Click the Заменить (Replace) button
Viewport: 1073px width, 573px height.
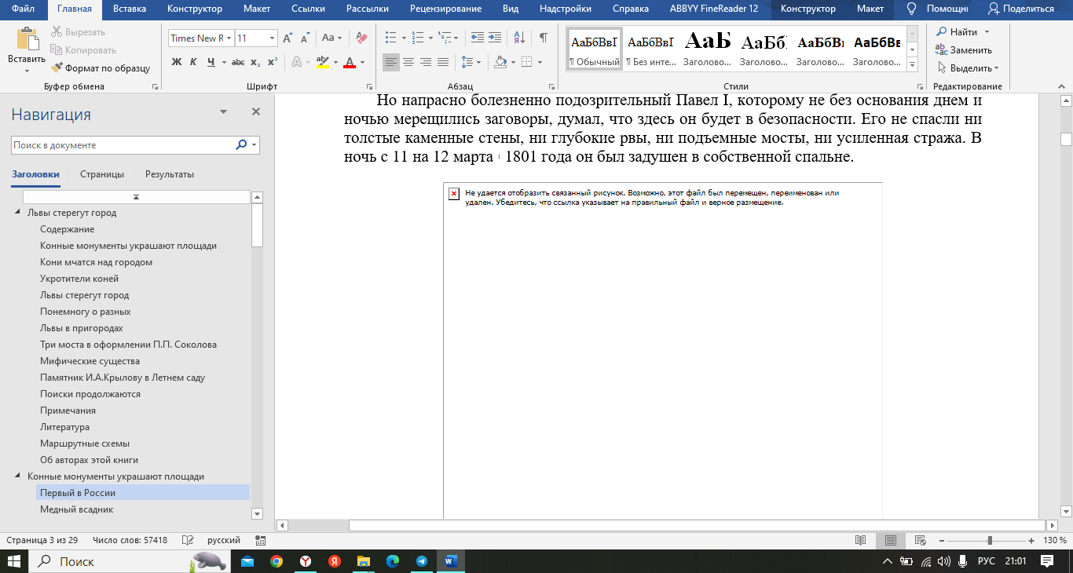pyautogui.click(x=964, y=50)
